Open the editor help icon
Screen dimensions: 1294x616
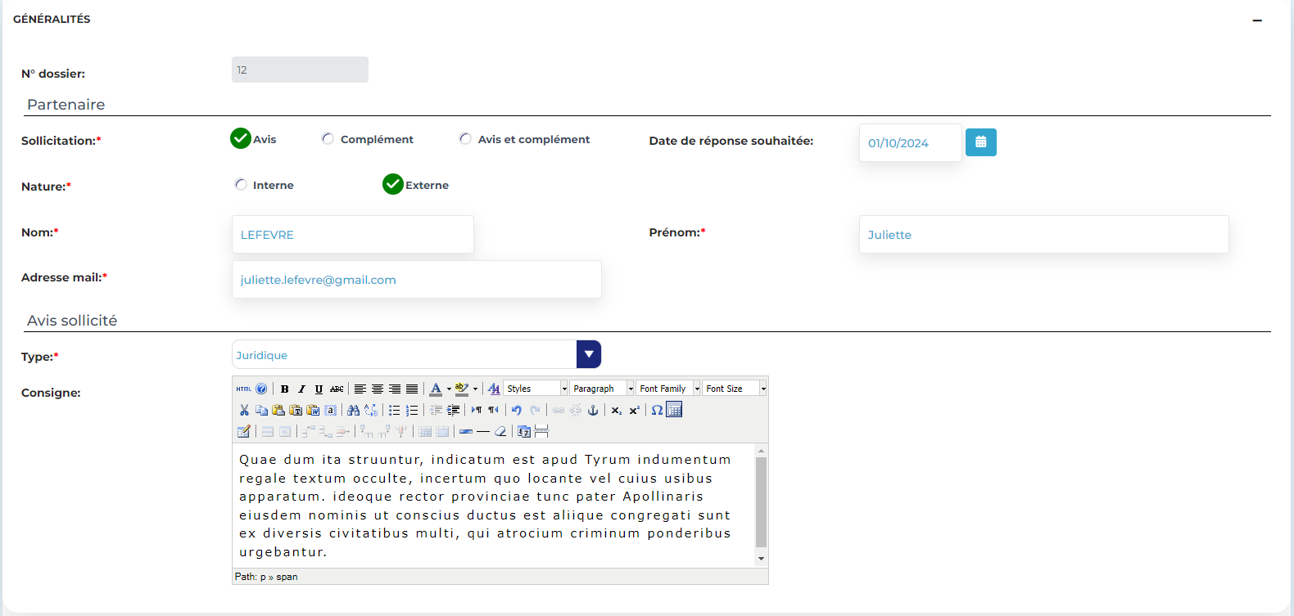(261, 389)
